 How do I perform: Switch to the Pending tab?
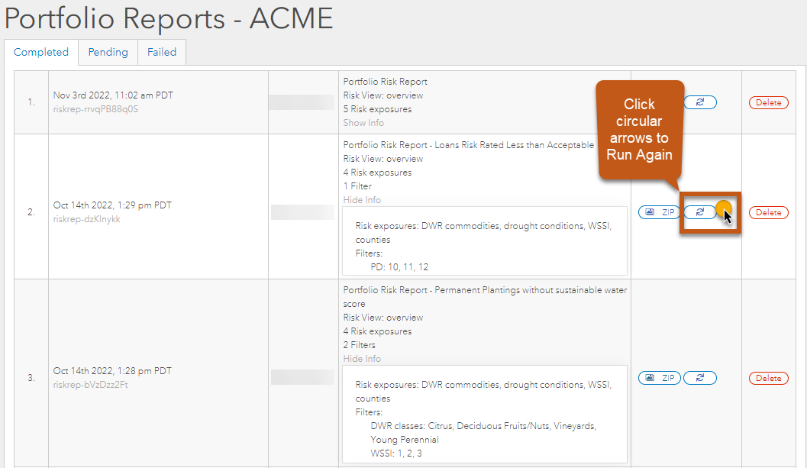point(108,52)
